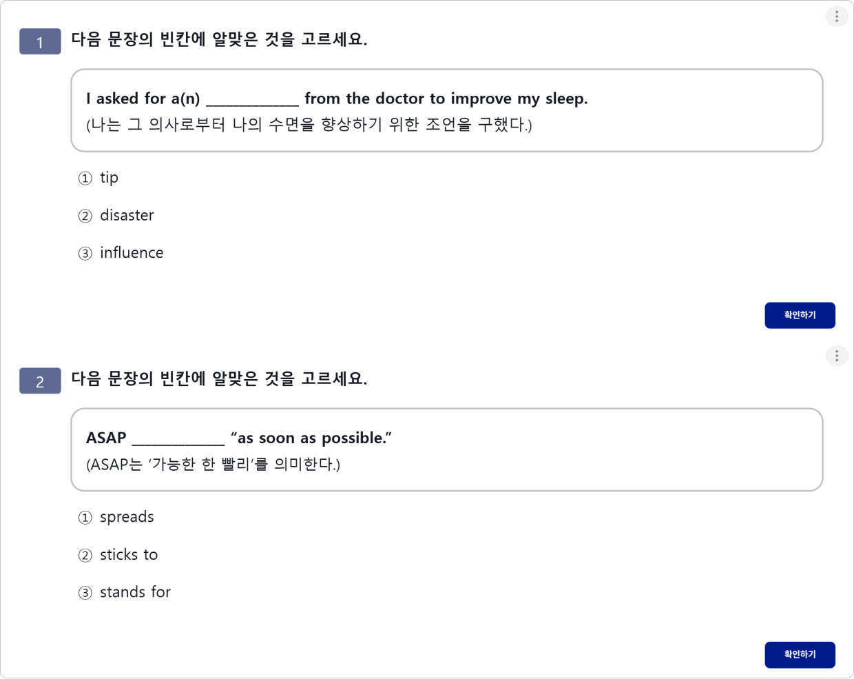The width and height of the screenshot is (854, 679).
Task: Click the heading text of question 2
Action: tap(219, 378)
